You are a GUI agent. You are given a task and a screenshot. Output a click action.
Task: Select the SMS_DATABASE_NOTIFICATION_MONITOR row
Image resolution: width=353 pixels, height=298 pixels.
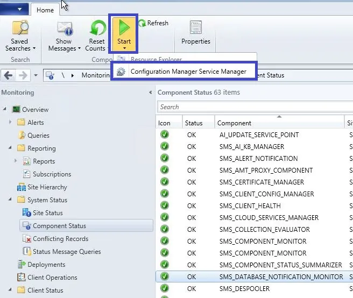255,276
